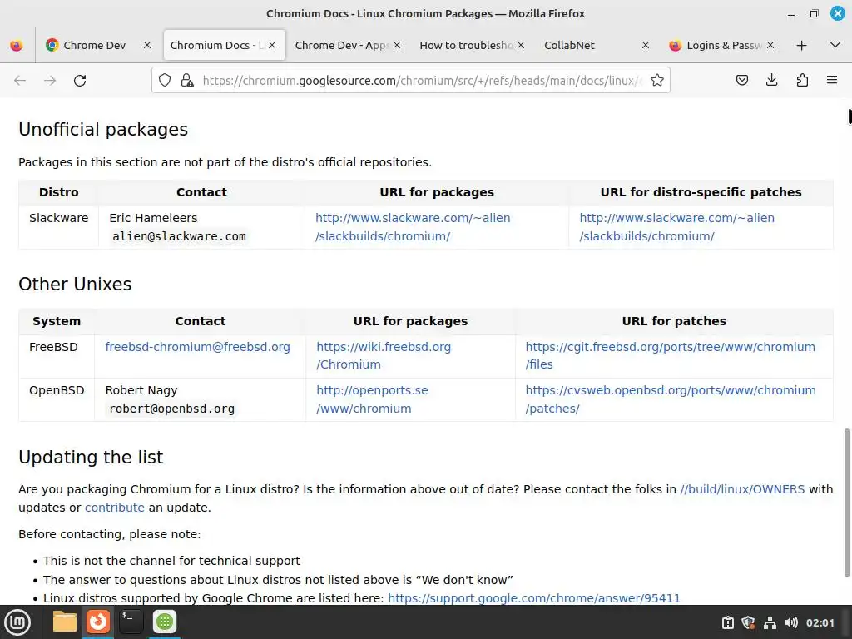This screenshot has height=639, width=852.
Task: Click the clipboard tray icon
Action: (x=728, y=622)
